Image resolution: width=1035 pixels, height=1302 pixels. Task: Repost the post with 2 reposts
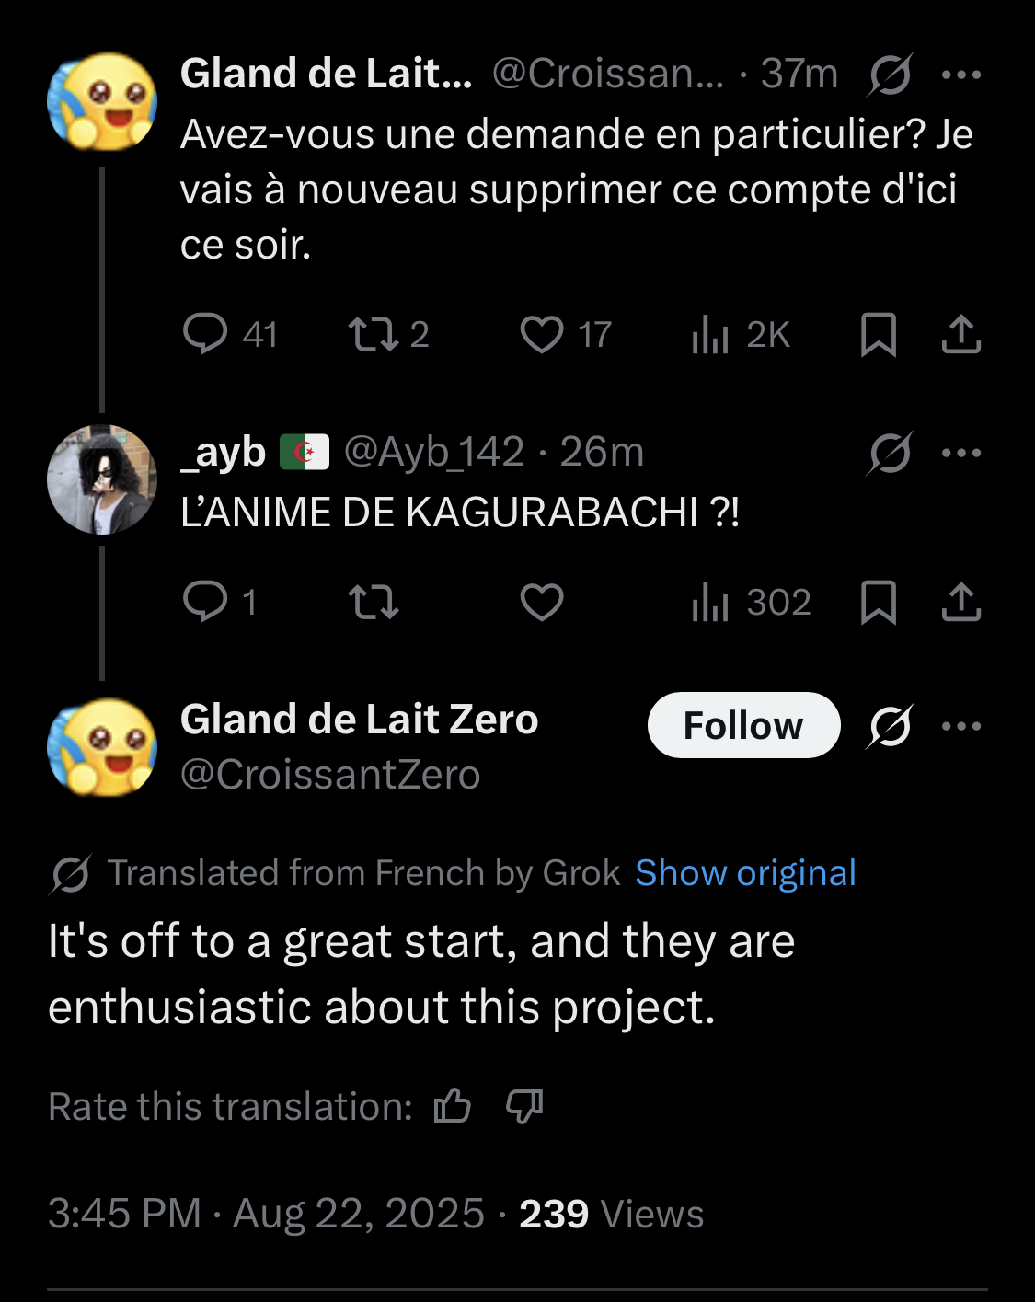[374, 334]
